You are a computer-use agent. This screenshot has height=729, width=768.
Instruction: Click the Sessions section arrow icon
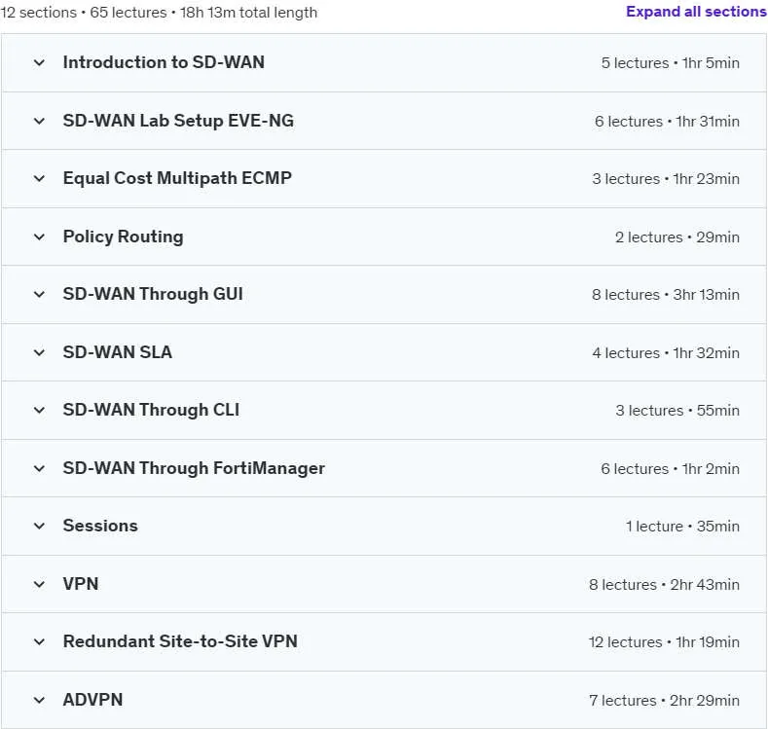coord(39,526)
